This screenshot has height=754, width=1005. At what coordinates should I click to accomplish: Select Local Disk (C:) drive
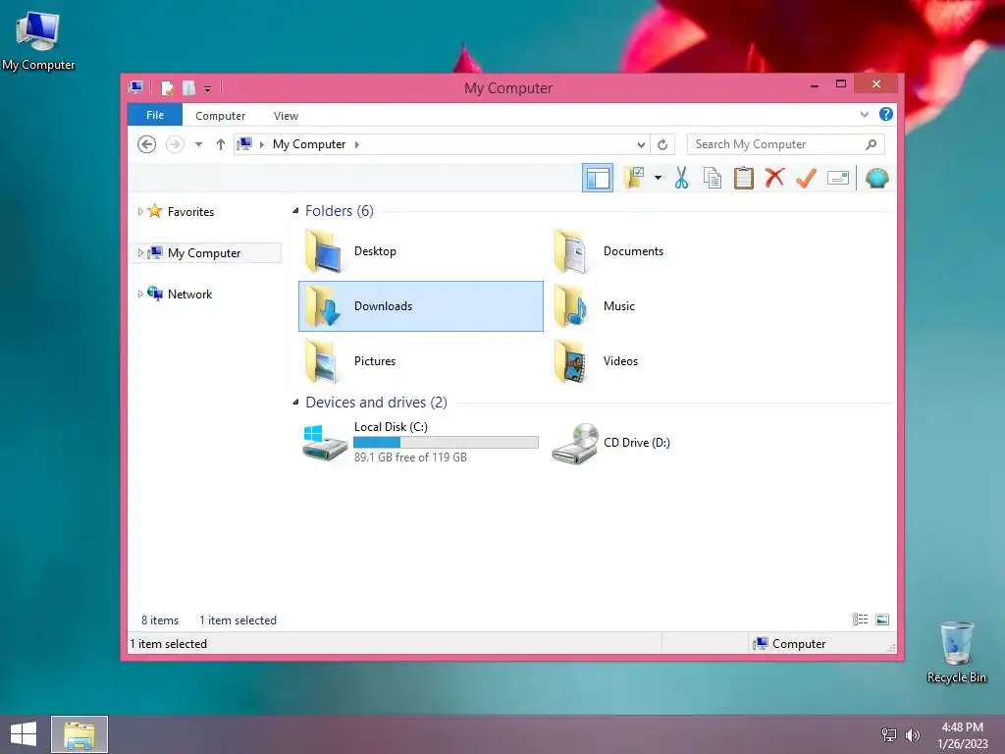coord(420,442)
